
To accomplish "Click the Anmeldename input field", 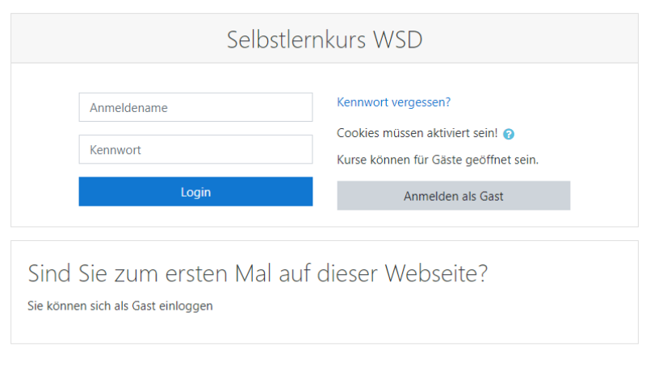I will (195, 107).
